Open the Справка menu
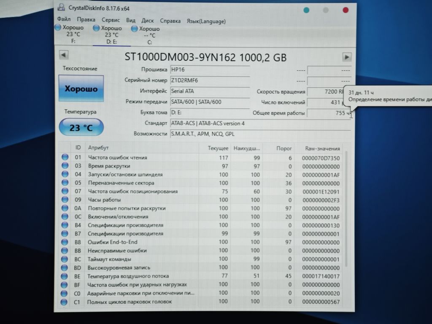 point(170,21)
